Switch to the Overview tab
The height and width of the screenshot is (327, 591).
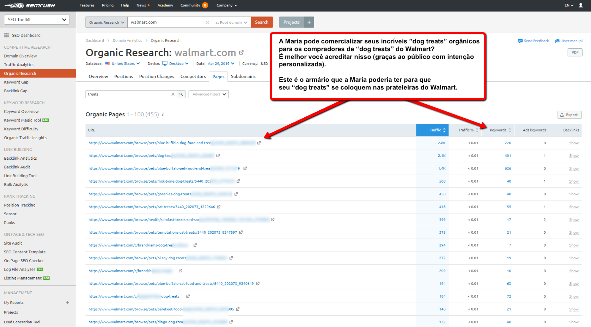tap(98, 76)
